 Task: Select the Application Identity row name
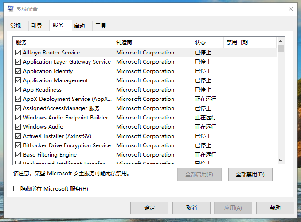48,71
